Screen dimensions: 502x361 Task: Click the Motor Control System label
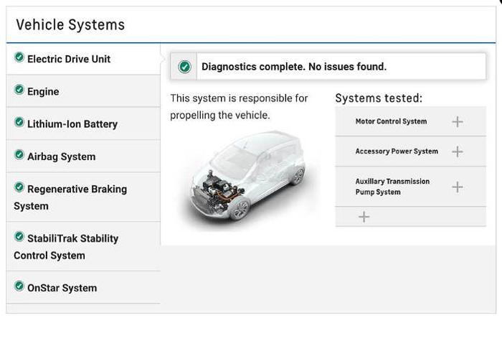[x=391, y=121]
